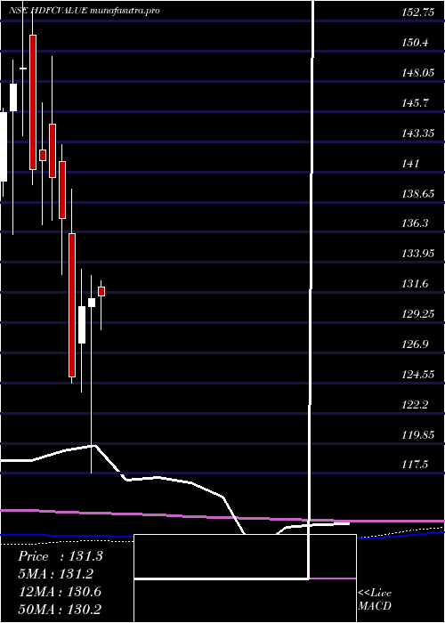Click the 'NSE HDFCVALUE munafasutra.pro' chart title
Image resolution: width=445 pixels, height=623 pixels.
pos(85,11)
